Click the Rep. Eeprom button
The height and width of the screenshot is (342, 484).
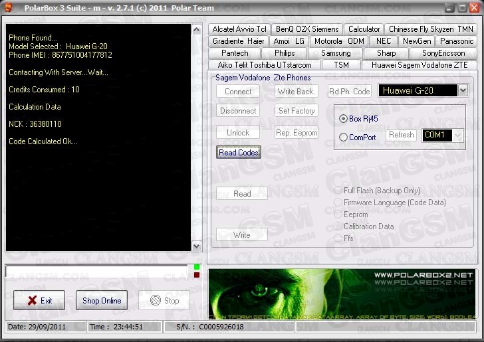click(297, 133)
